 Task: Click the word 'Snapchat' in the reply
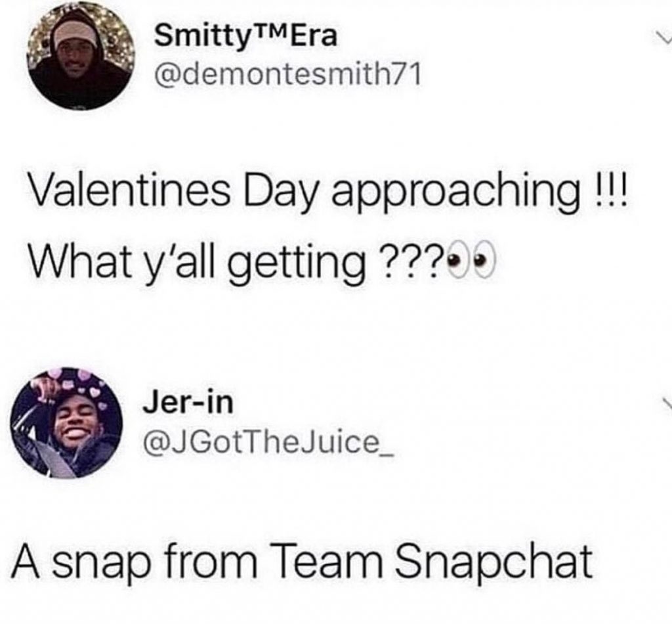pos(492,560)
